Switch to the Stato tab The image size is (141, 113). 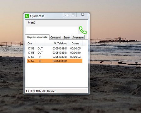coord(66,37)
